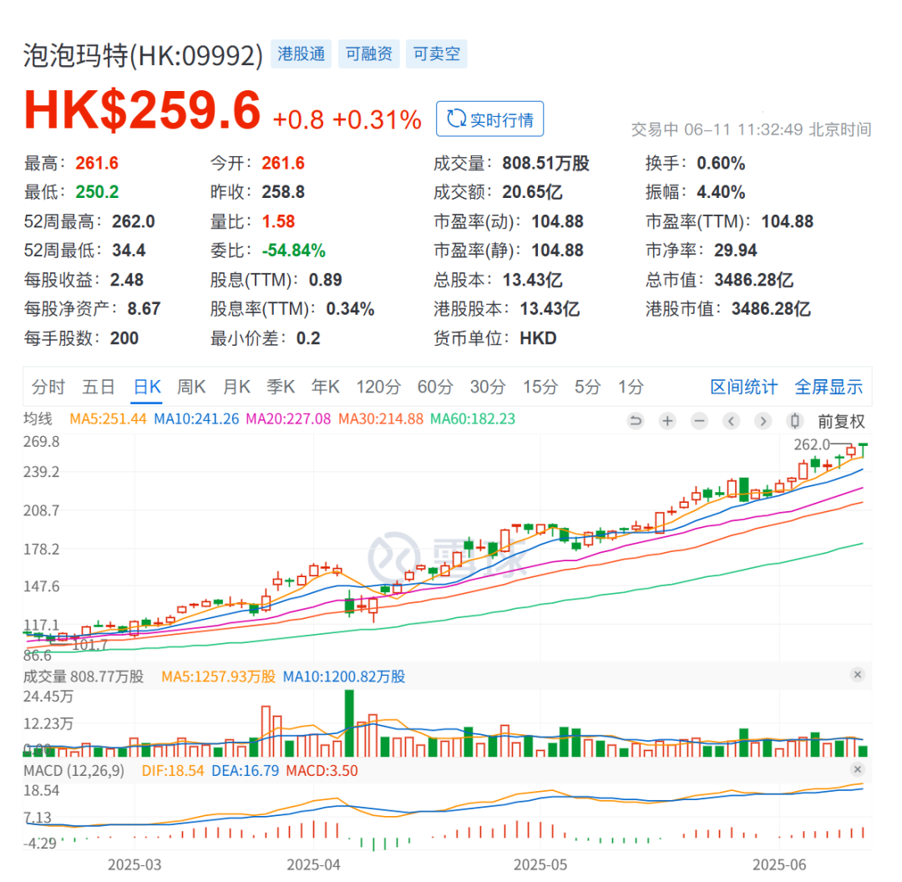This screenshot has width=902, height=882.
Task: Open the 前复权 adjustment selector
Action: pos(842,422)
